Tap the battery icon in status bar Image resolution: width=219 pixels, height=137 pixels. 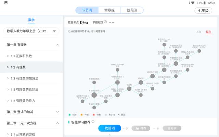coord(204,3)
